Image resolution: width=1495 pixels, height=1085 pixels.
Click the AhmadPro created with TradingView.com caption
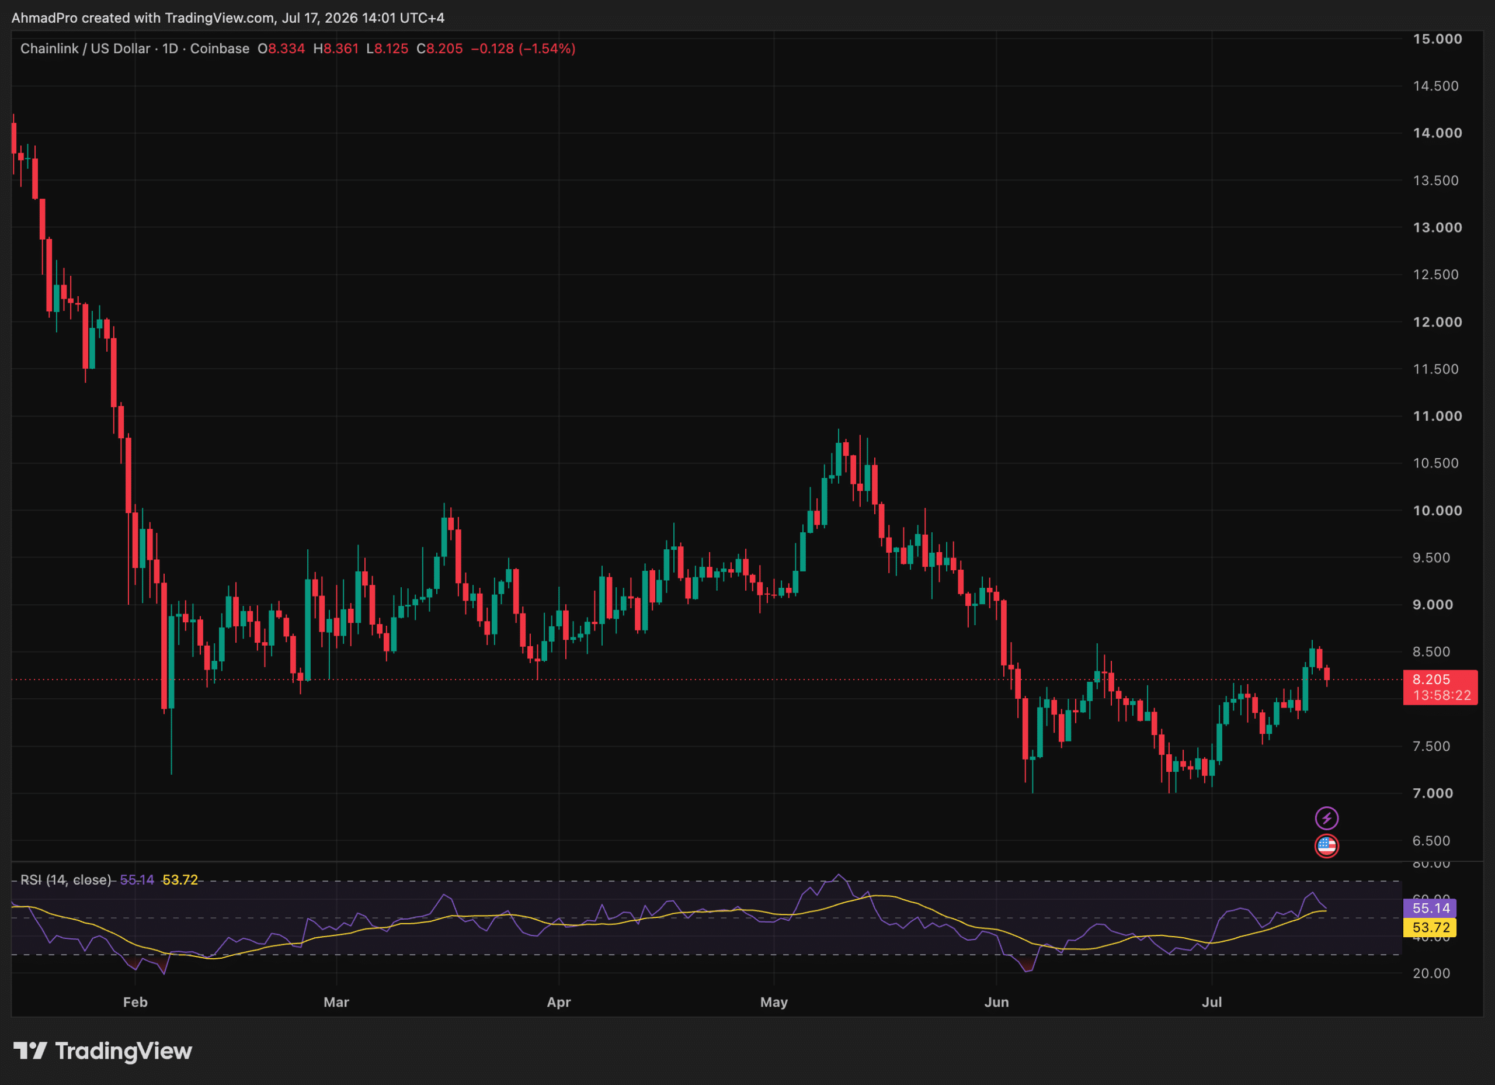click(228, 18)
